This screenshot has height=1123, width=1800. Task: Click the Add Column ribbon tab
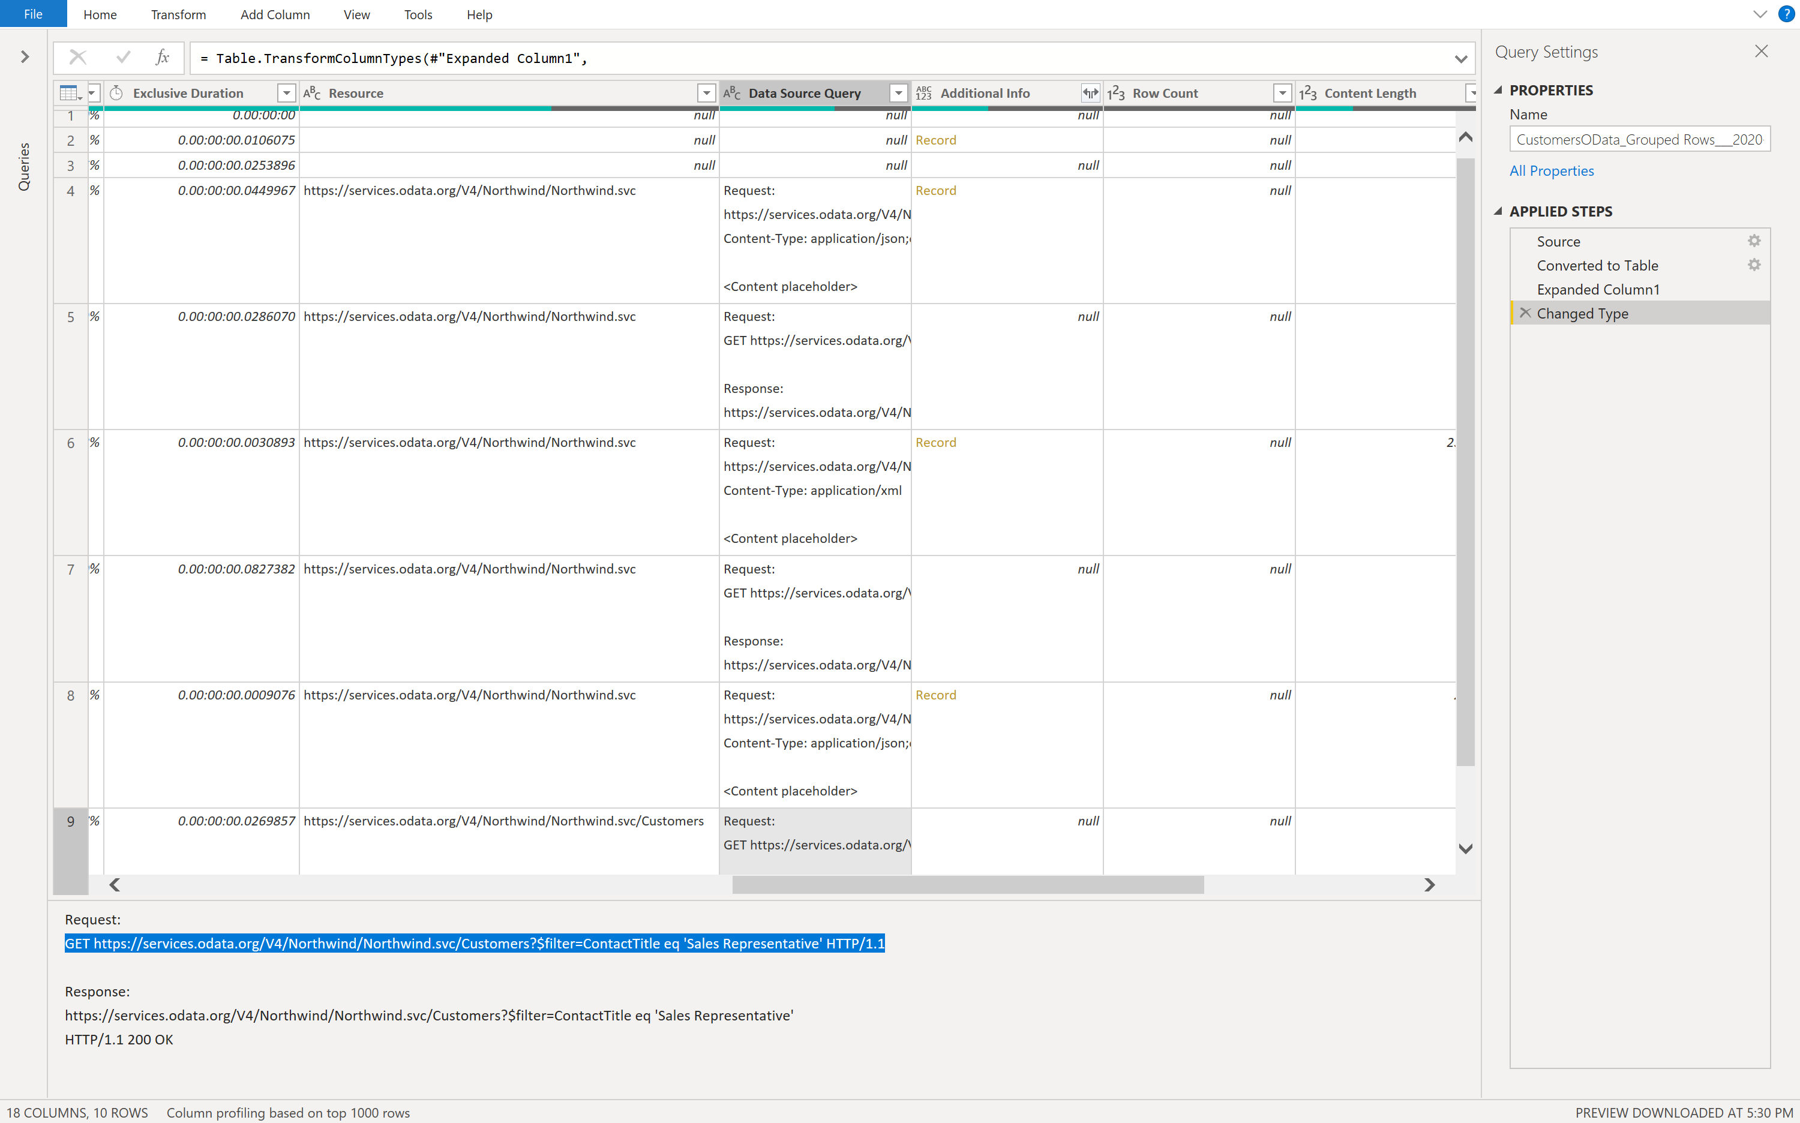[x=274, y=14]
